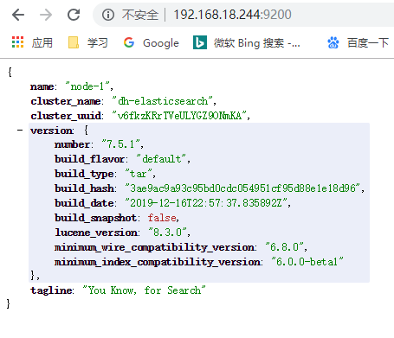
Task: Select the build_flavor key
Action: [89, 159]
